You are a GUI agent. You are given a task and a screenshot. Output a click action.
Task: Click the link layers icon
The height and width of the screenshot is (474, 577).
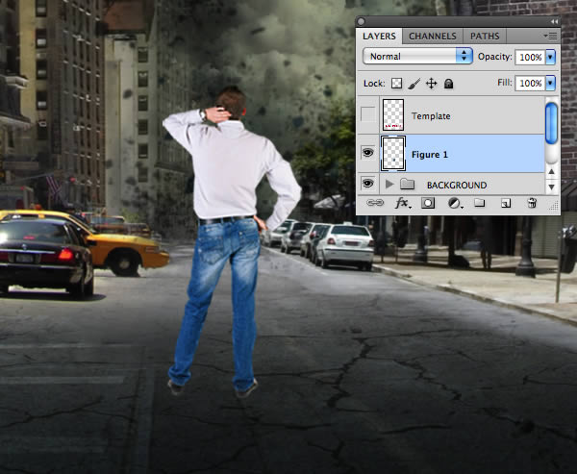(375, 203)
